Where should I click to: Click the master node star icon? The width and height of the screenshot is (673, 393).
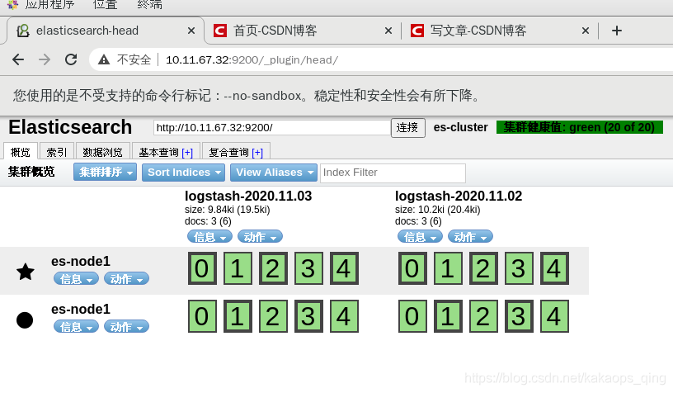[x=26, y=272]
